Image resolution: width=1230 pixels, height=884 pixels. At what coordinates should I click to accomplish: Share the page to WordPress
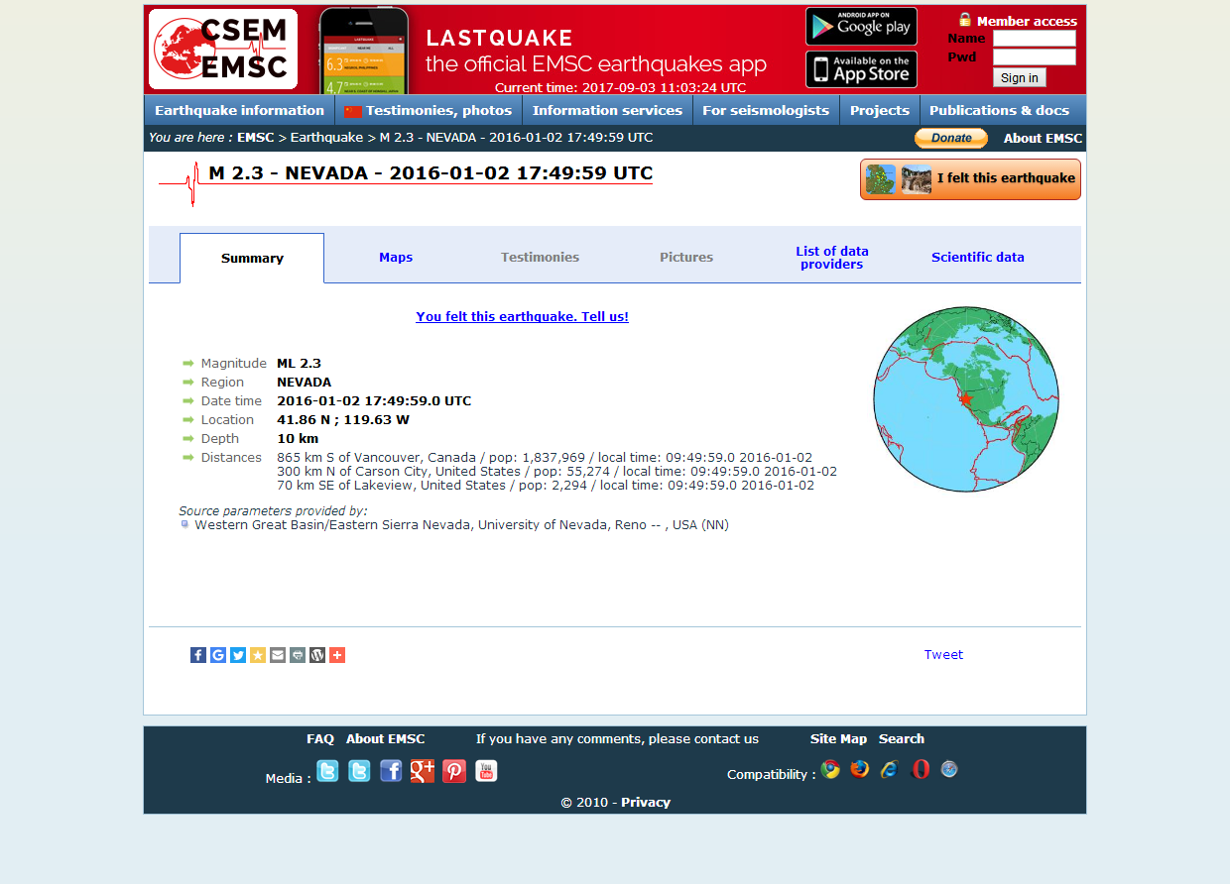pos(316,654)
